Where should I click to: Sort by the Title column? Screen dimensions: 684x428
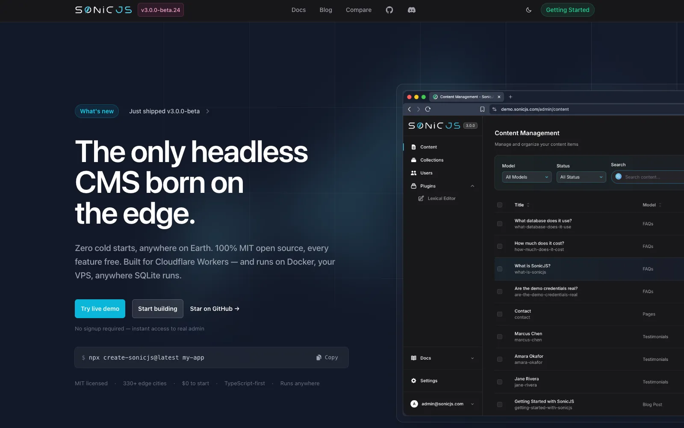(x=522, y=205)
